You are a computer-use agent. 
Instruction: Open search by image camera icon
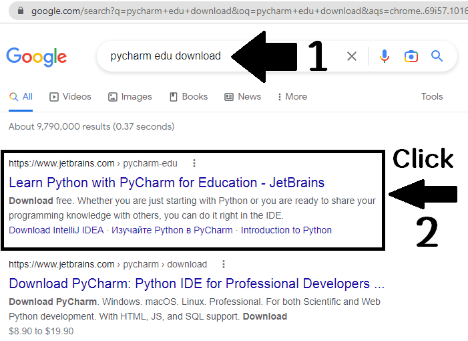click(x=411, y=56)
